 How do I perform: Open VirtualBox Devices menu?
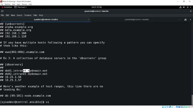click(24, 4)
